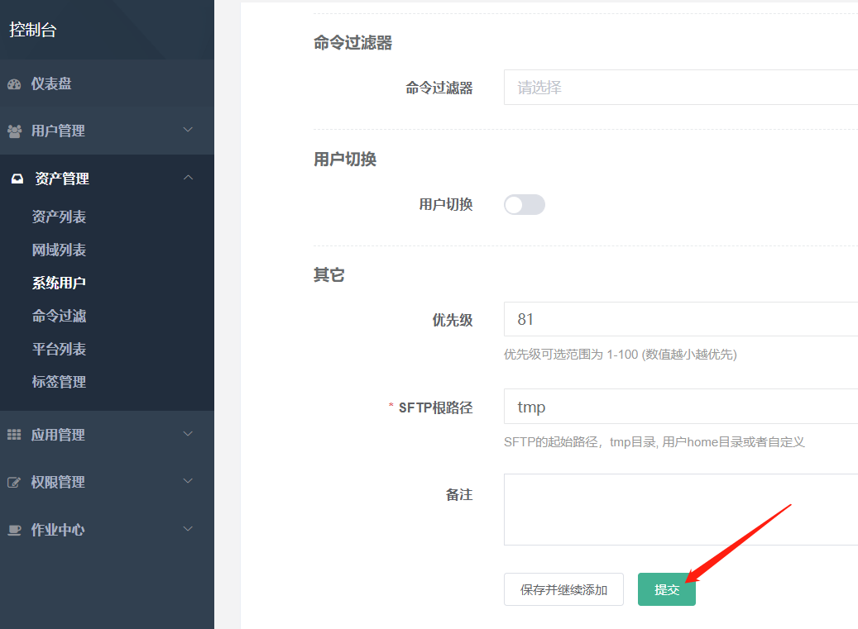
Task: Open the 命令过滤 menu item
Action: (x=59, y=317)
